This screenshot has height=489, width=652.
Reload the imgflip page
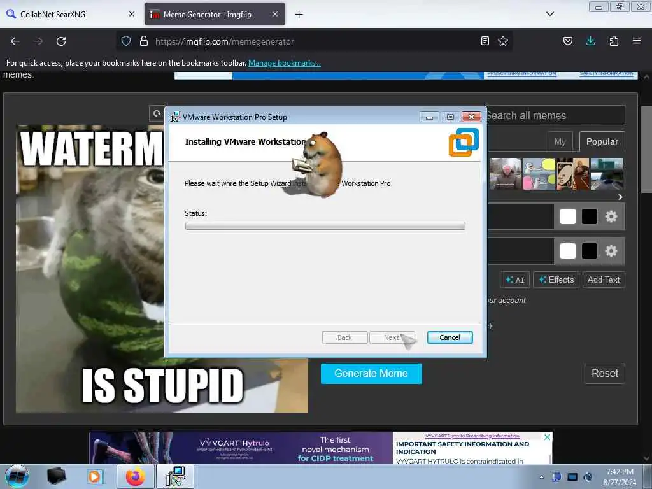[61, 41]
